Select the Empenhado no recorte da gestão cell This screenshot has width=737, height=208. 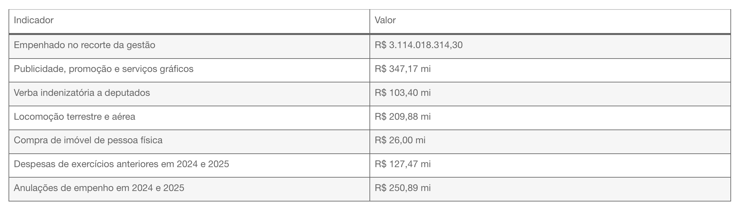tap(190, 46)
